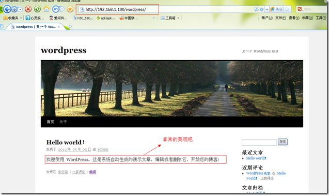Viewport: 329px width, 195px height.
Task: Select the 'wordpress | 又一个 Wo...' tab
Action: click(x=35, y=27)
